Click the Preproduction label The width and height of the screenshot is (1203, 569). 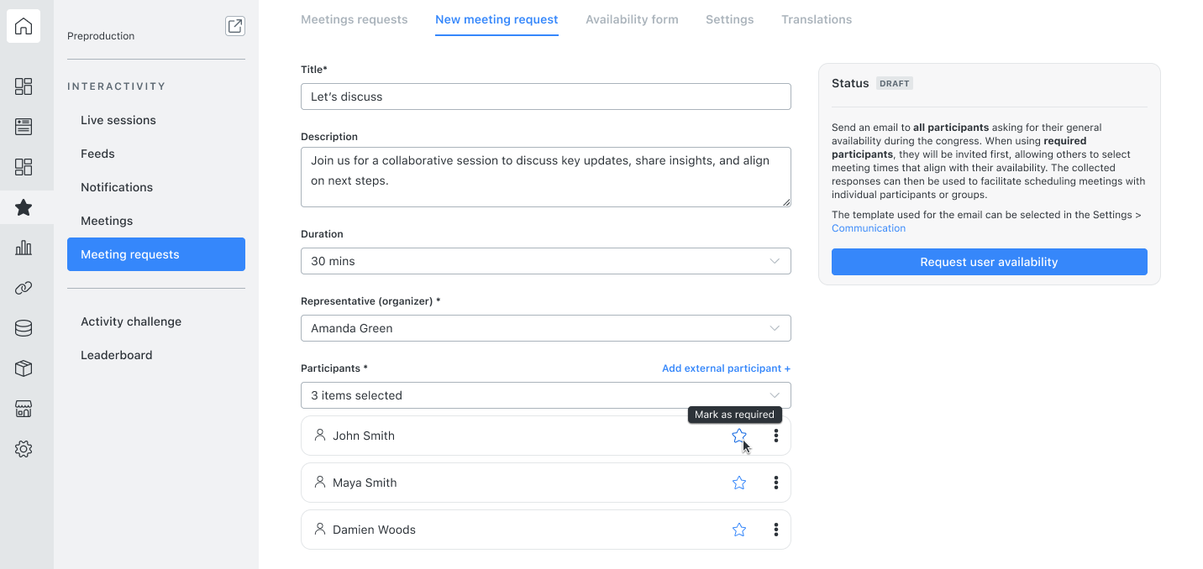coord(101,36)
